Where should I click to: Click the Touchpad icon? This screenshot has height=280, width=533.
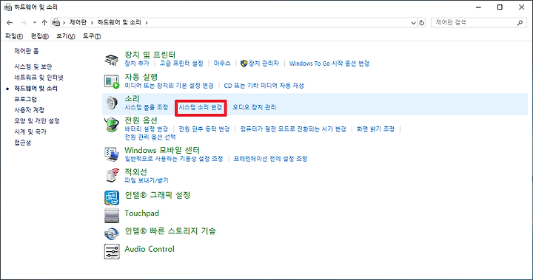[112, 216]
